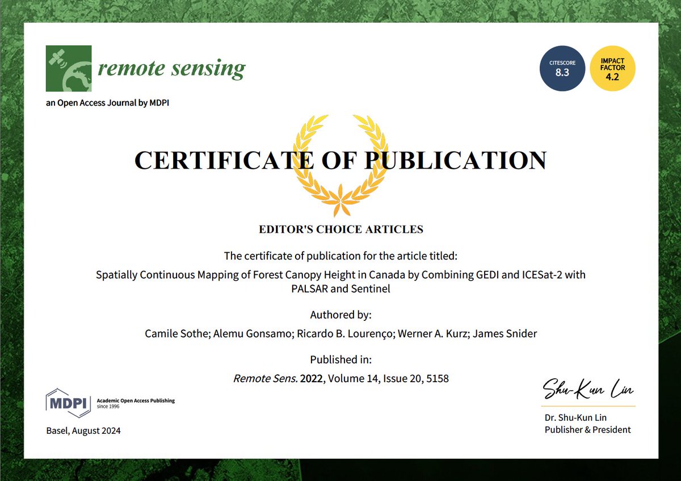
Task: Select 'an Open Access Journal by MDPI' text
Action: (107, 103)
